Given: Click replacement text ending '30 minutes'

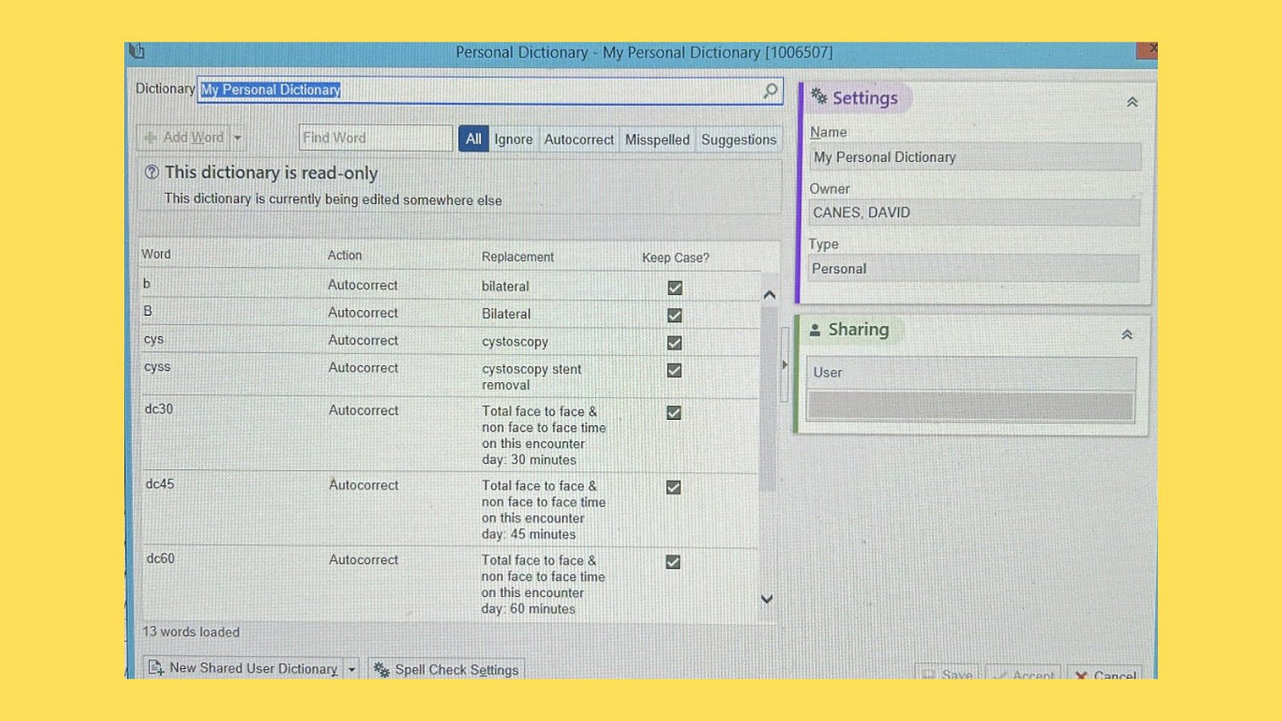Looking at the screenshot, I should tap(543, 436).
